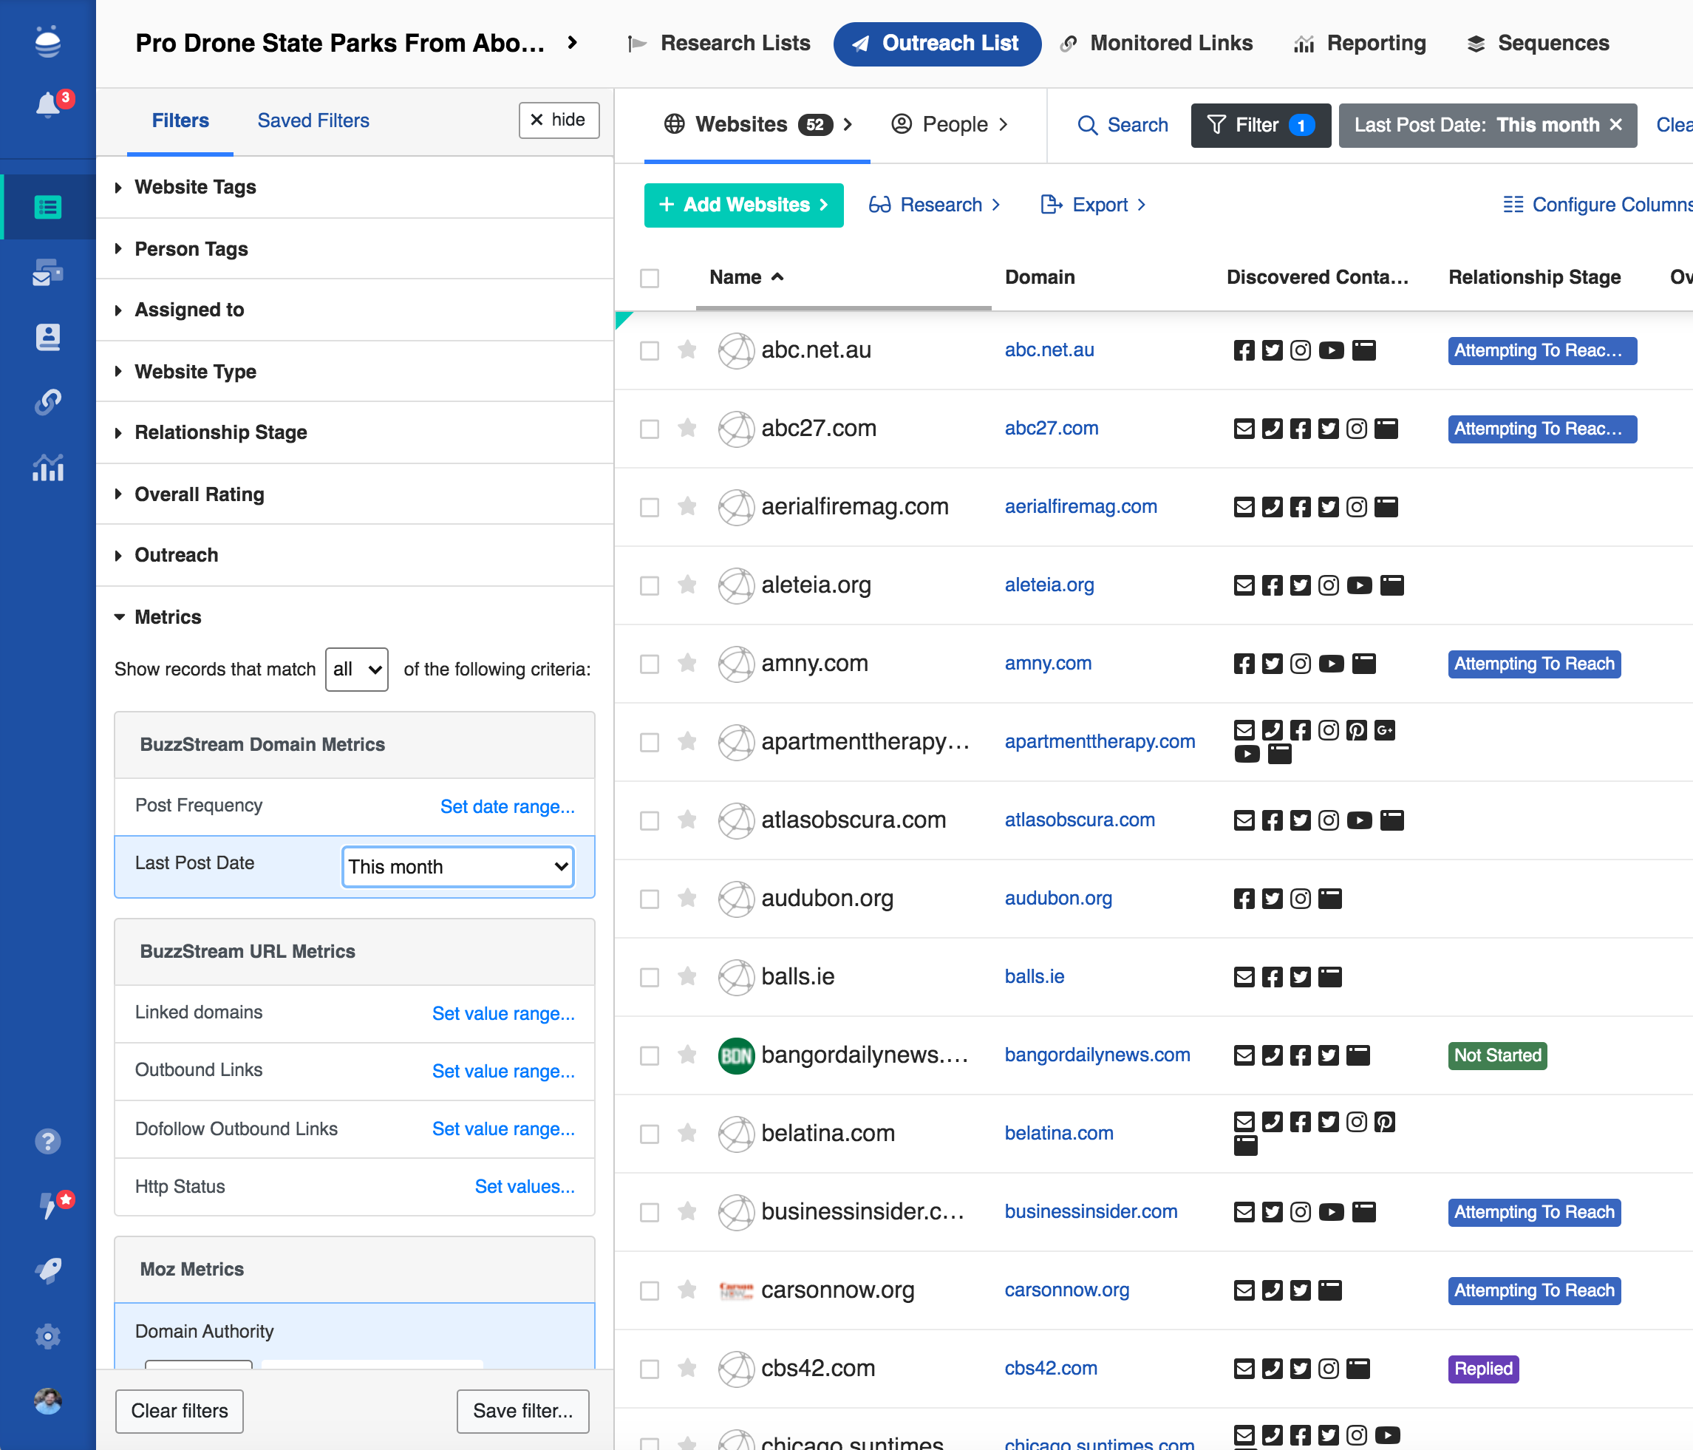Click help question mark icon

pos(47,1141)
